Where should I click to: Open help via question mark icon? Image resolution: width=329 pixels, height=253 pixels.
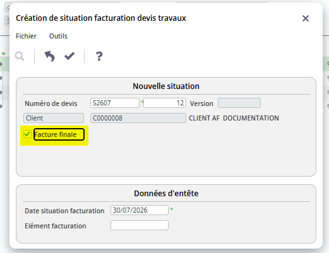99,56
